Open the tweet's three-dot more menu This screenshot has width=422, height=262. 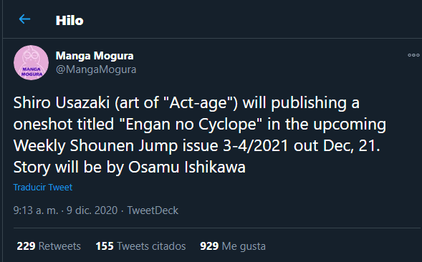point(413,55)
